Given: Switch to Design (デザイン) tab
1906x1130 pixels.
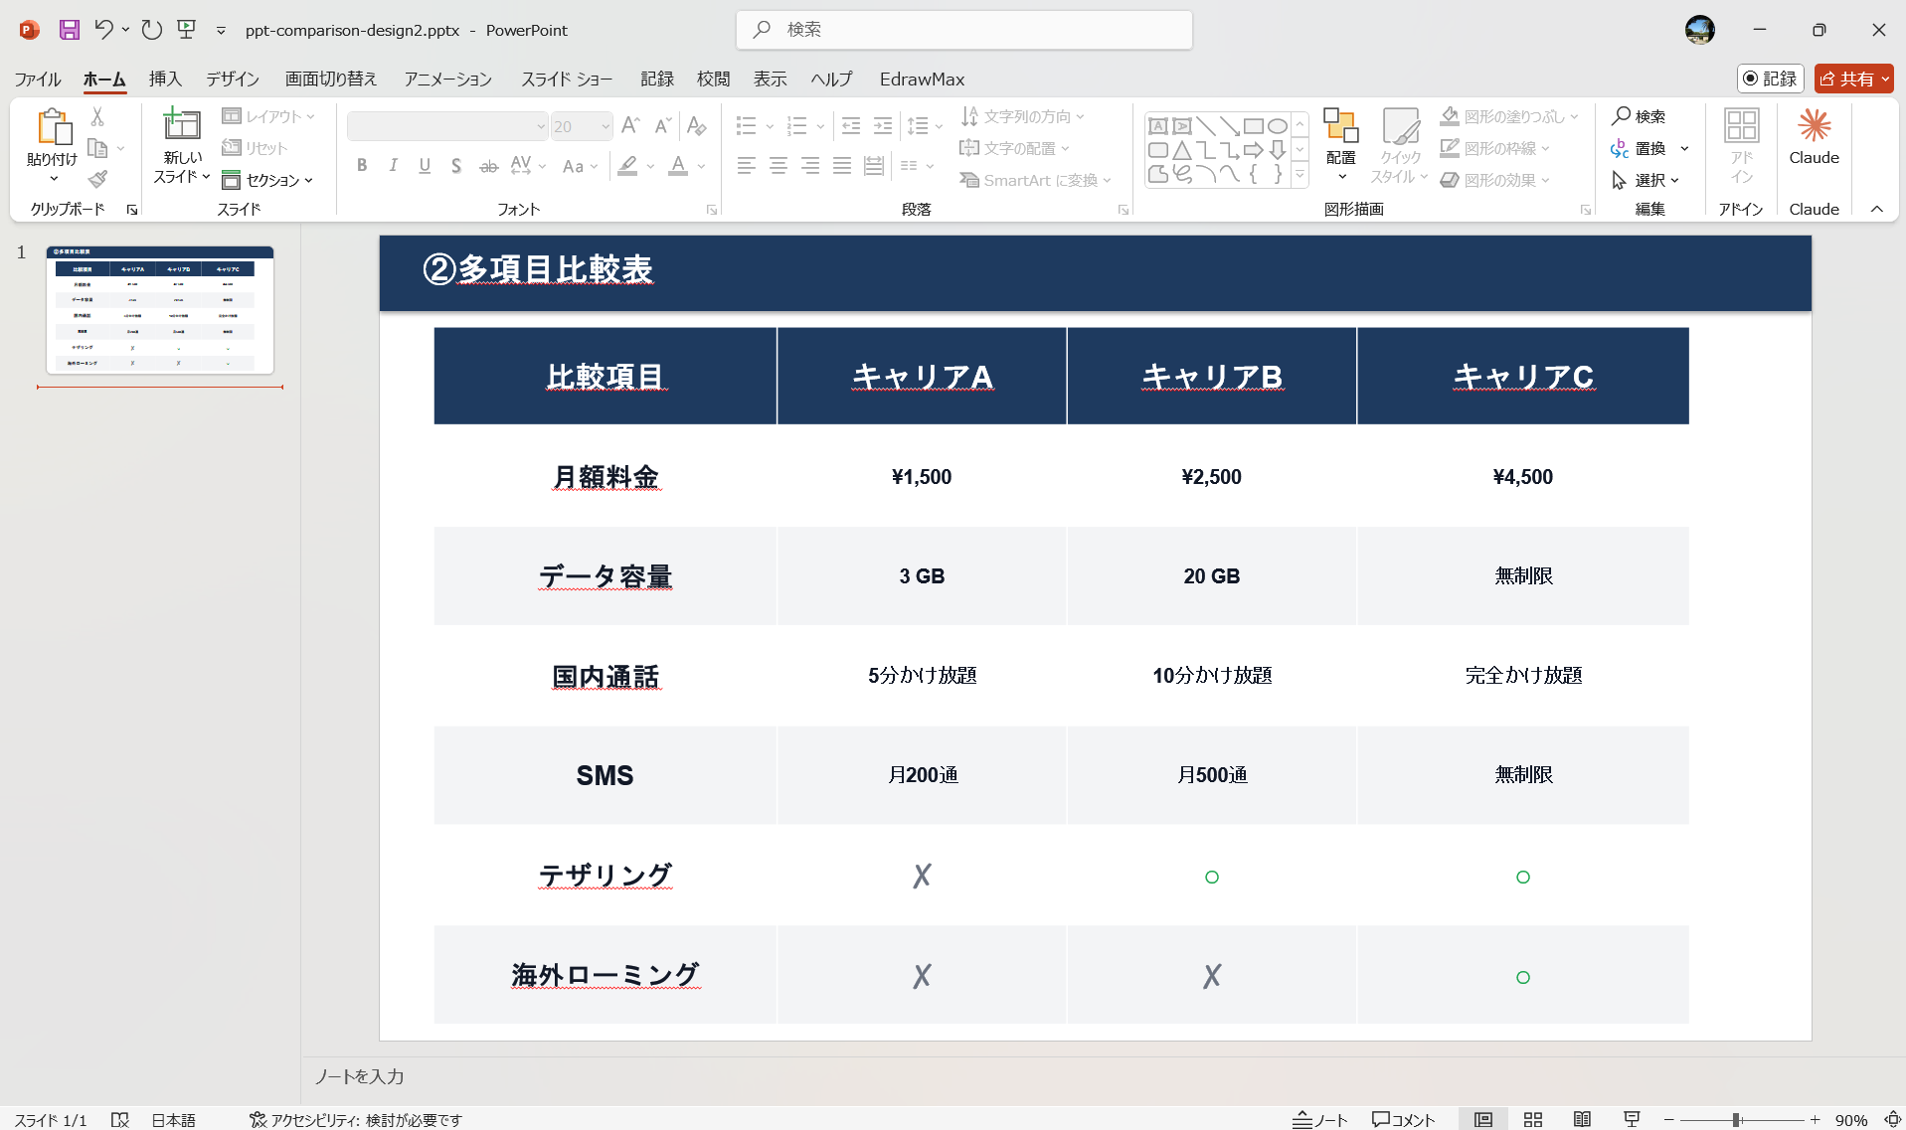Looking at the screenshot, I should 233,79.
